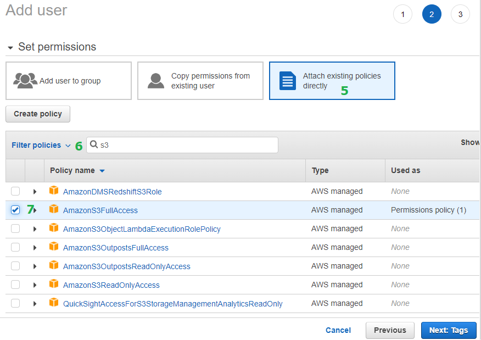This screenshot has height=340, width=481.
Task: Expand AmazonS3OutpostsReadOnlyAccess details arrow
Action: point(35,266)
